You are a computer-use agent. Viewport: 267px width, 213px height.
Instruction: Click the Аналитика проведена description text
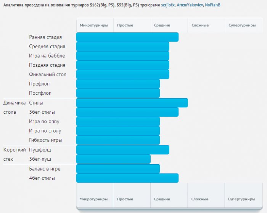click(112, 5)
